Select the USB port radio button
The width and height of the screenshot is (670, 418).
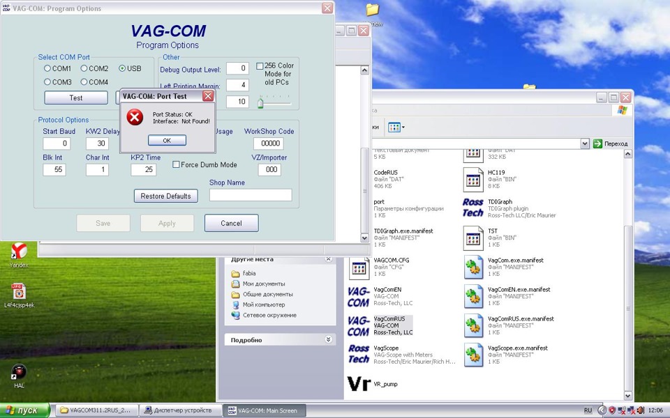(122, 68)
